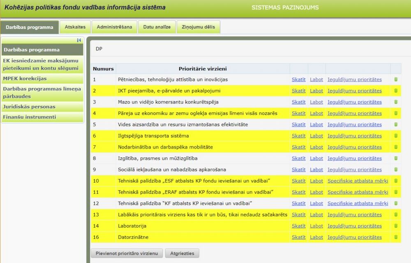Click Labot link for Izglītība row
The width and height of the screenshot is (411, 263).
[316, 158]
